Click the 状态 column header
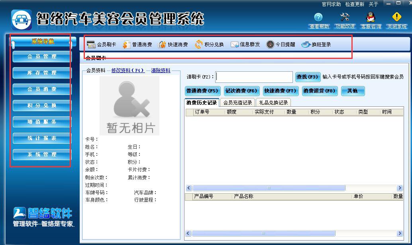 (345, 112)
